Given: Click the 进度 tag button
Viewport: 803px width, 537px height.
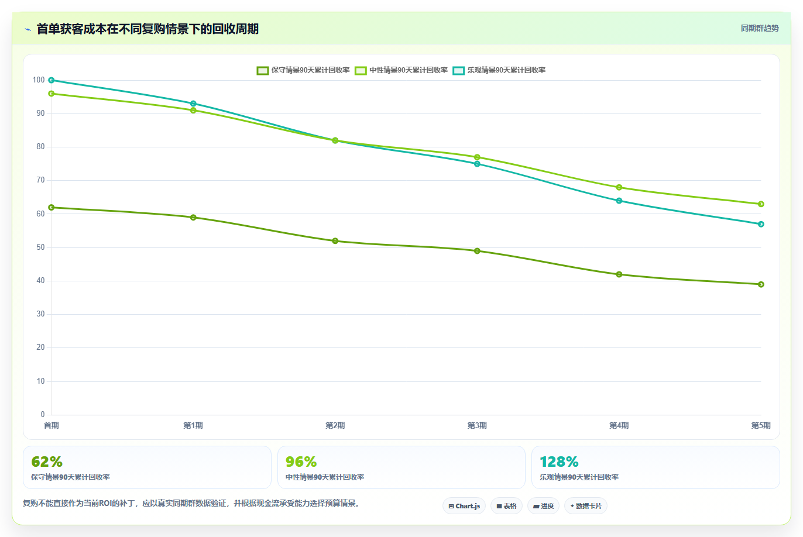Looking at the screenshot, I should [543, 506].
